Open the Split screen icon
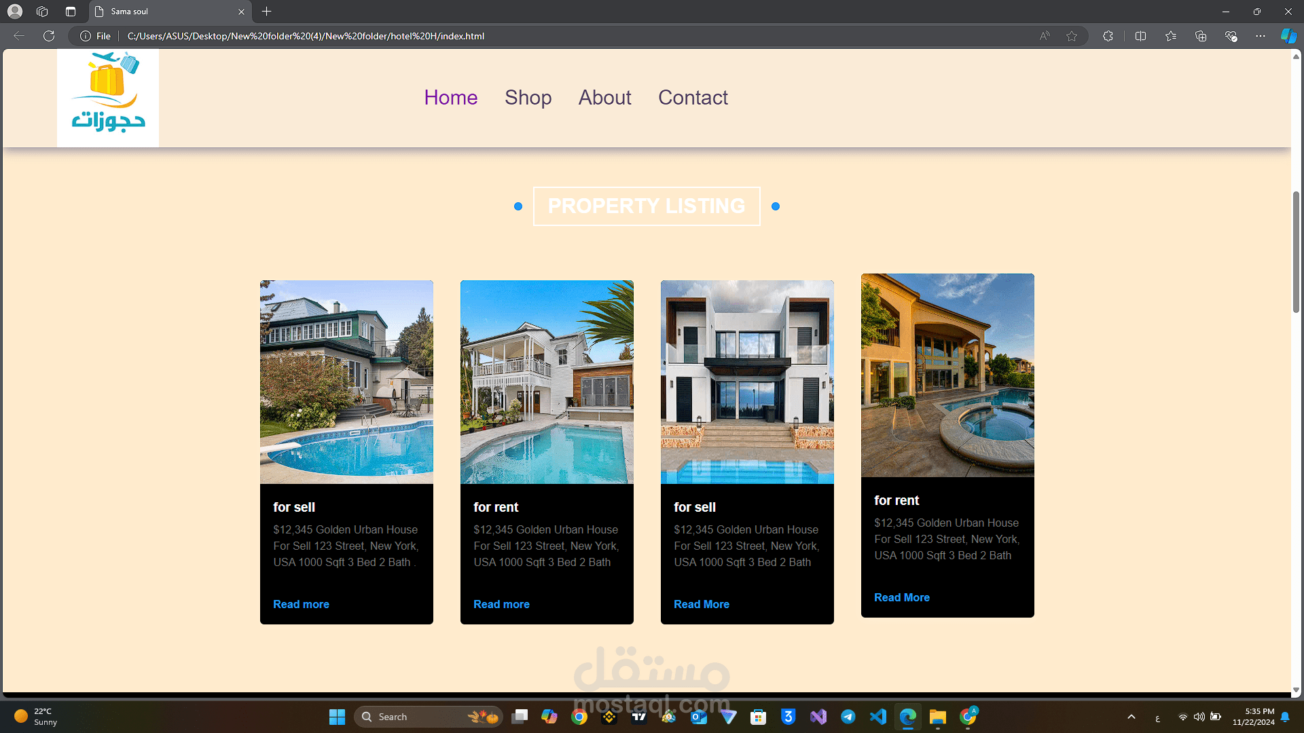 point(1140,36)
